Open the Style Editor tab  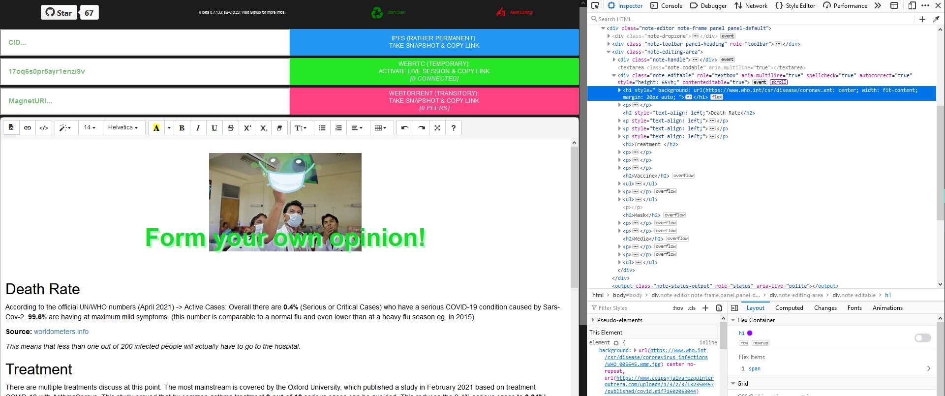click(795, 6)
